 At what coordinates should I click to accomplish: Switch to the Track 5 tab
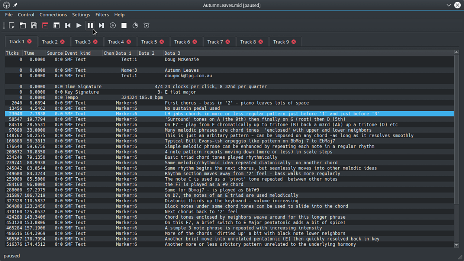(149, 42)
